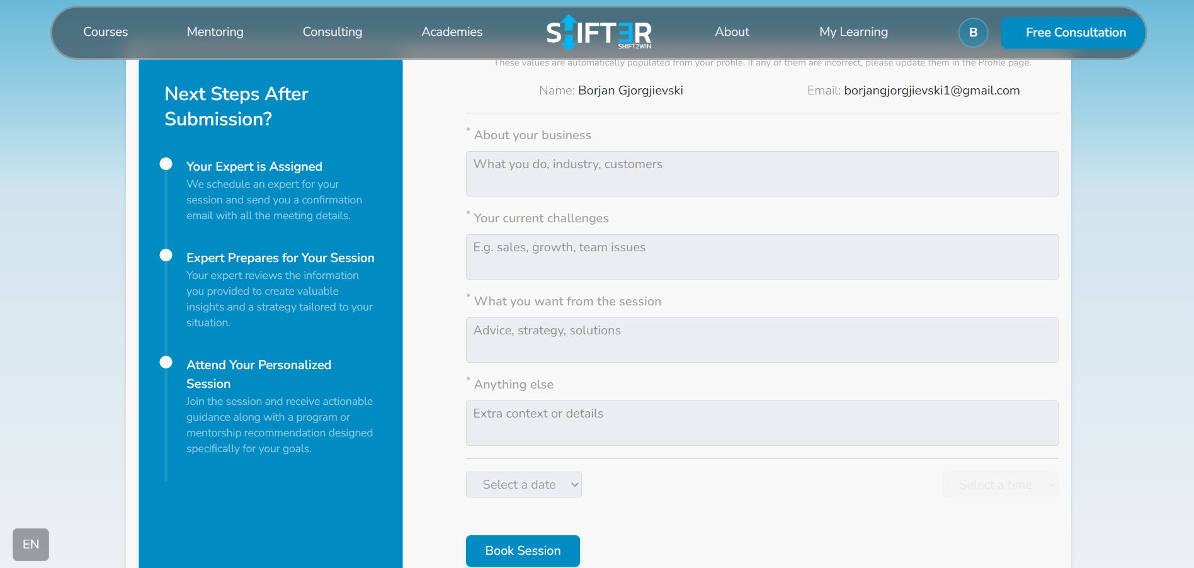Open the Select a time dropdown
The height and width of the screenshot is (568, 1194).
pos(1000,484)
